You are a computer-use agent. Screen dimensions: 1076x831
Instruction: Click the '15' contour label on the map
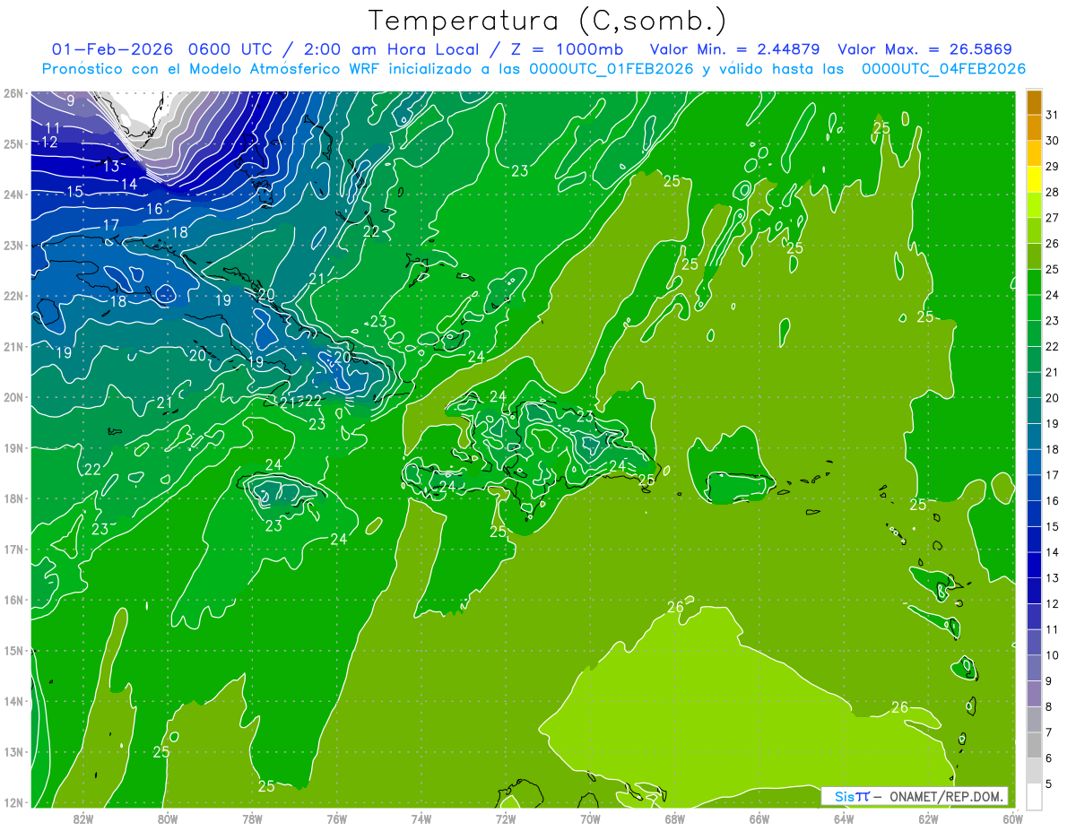point(74,192)
